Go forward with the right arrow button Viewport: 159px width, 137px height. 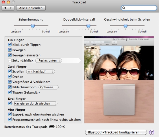point(11,8)
